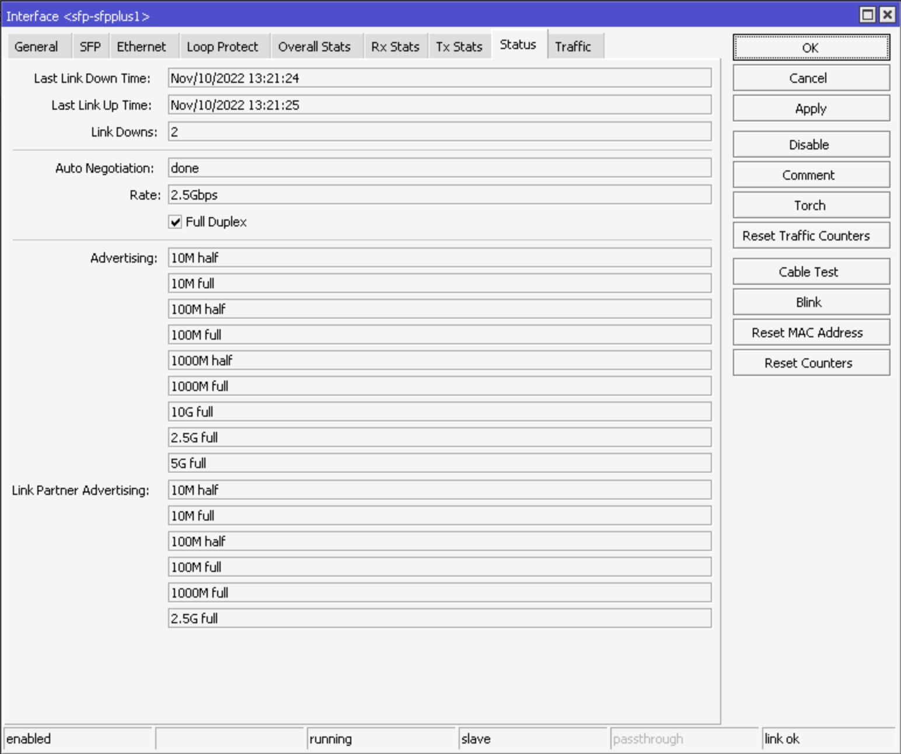Select the Advertising 2.5G full entry
The height and width of the screenshot is (754, 901).
pos(439,438)
